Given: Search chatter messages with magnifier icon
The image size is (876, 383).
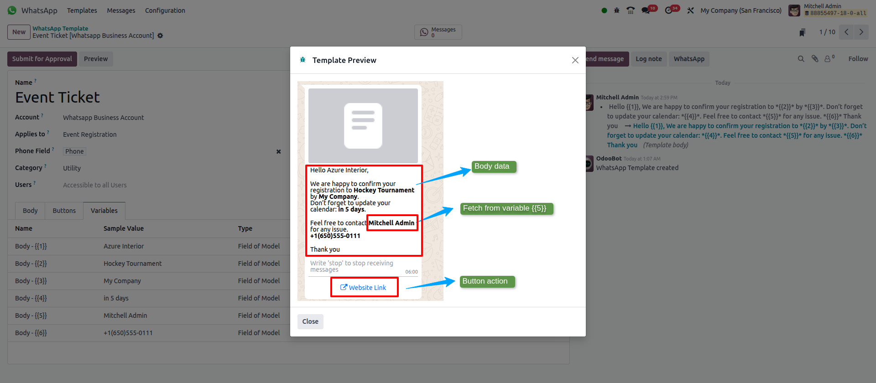Looking at the screenshot, I should pos(801,59).
